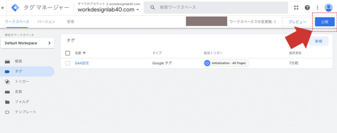Click the 新規 new tag button

click(319, 41)
